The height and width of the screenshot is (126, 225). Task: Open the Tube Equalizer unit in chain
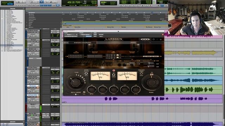click(x=76, y=56)
